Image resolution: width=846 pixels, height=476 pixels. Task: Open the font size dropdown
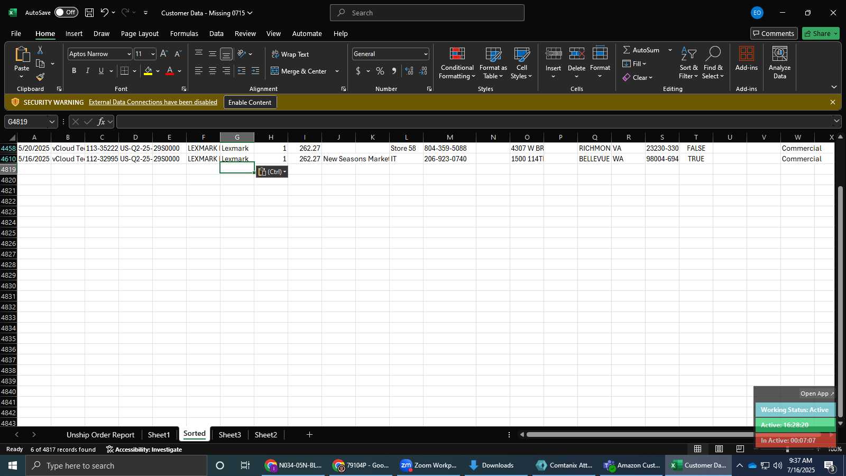pos(153,54)
